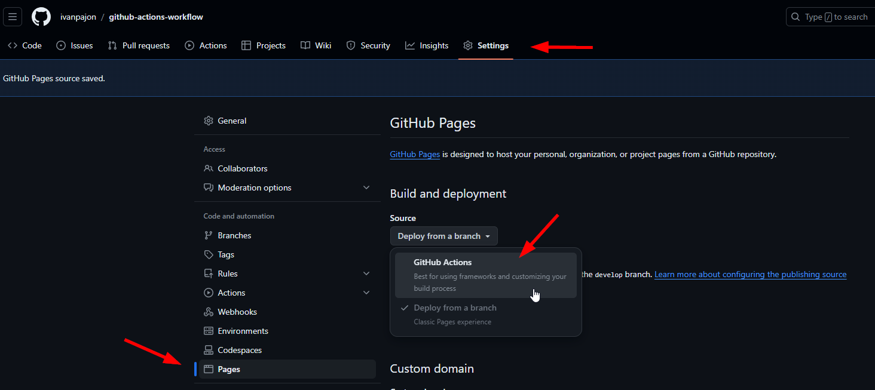The height and width of the screenshot is (390, 875).
Task: Open the Source dropdown 'Deploy from a branch'
Action: pyautogui.click(x=444, y=236)
